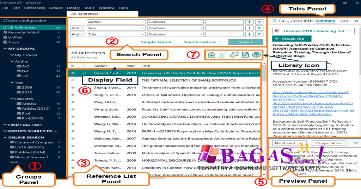This screenshot has width=361, height=189.
Task: Sort the list by the Year column header
Action: (131, 66)
